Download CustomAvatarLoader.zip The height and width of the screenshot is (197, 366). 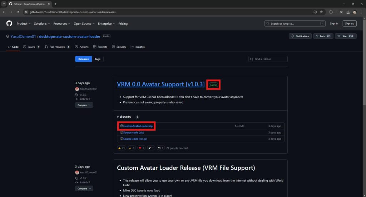pos(138,126)
